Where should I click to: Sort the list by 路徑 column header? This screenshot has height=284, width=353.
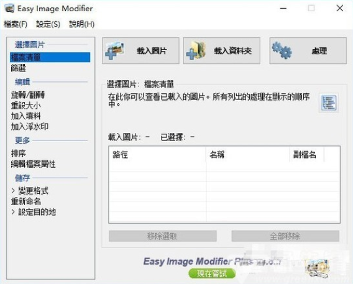tap(157, 155)
